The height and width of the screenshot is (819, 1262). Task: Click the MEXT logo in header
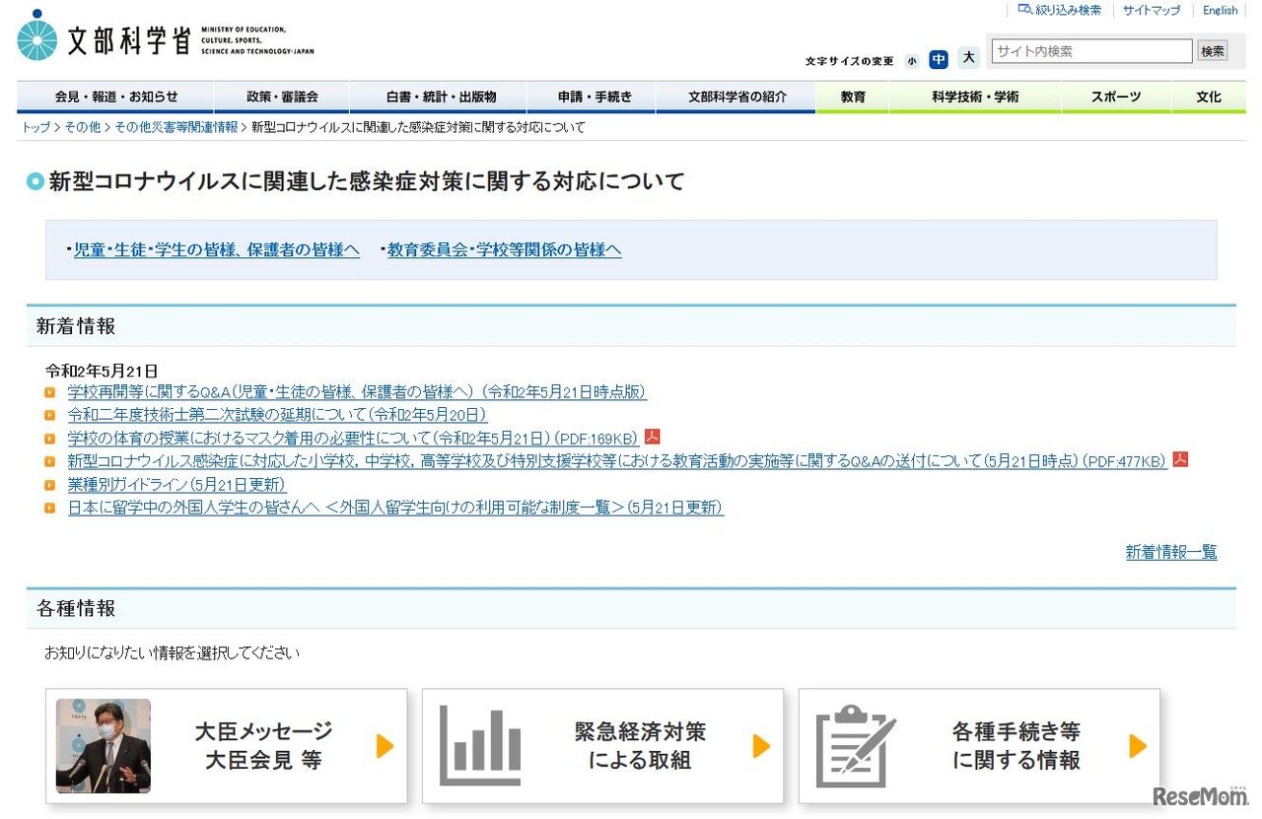coord(165,39)
